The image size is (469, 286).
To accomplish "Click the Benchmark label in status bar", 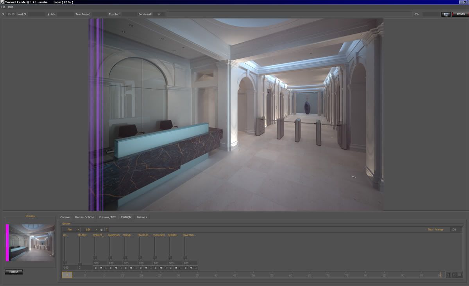I will [x=145, y=14].
